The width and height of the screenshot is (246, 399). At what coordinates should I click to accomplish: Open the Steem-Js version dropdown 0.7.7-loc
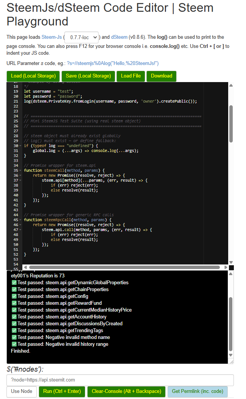(81, 37)
